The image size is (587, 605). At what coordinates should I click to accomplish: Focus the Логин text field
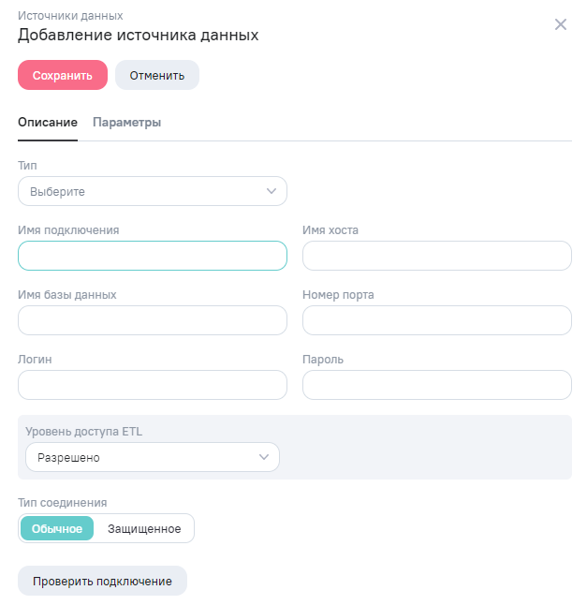click(x=152, y=385)
